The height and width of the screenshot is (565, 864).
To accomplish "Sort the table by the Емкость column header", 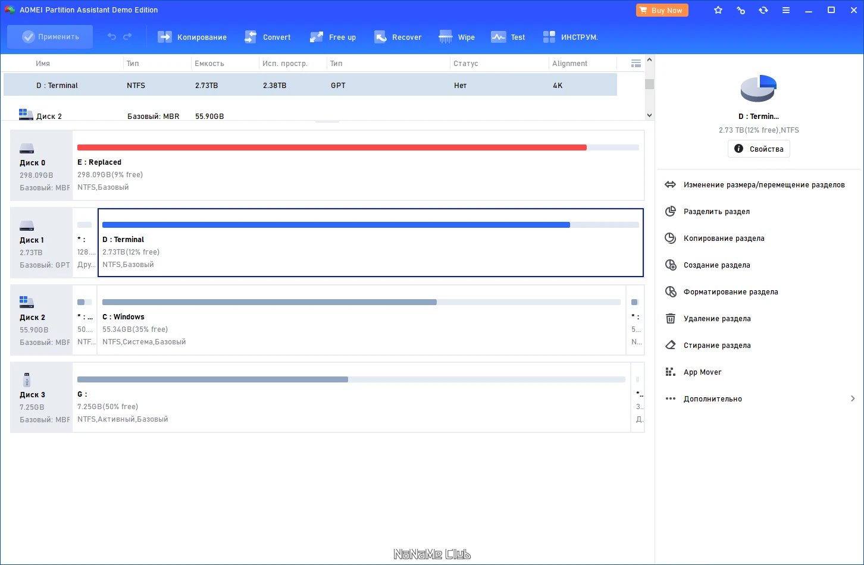I will [x=209, y=64].
